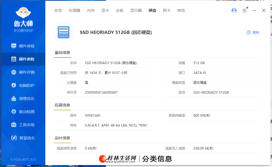
Task: Click the 鲁大师 logo avatar
Action: tap(23, 13)
